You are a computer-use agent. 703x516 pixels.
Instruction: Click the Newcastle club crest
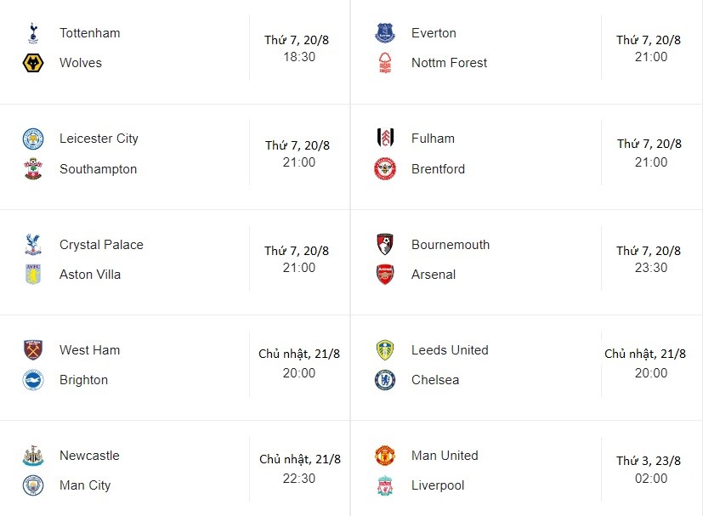[x=33, y=456]
